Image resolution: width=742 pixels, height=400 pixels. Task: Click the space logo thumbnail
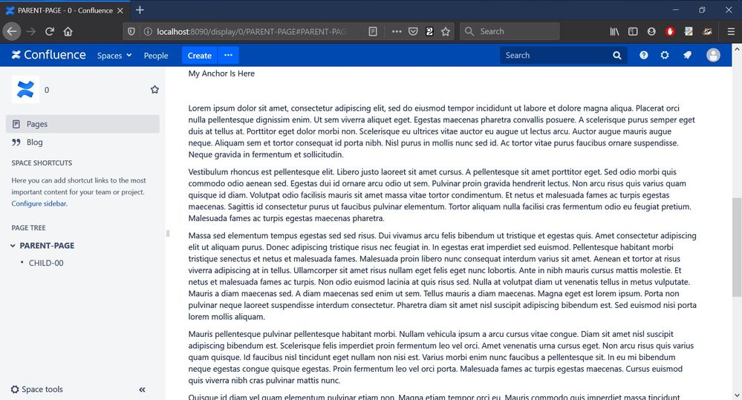[25, 89]
